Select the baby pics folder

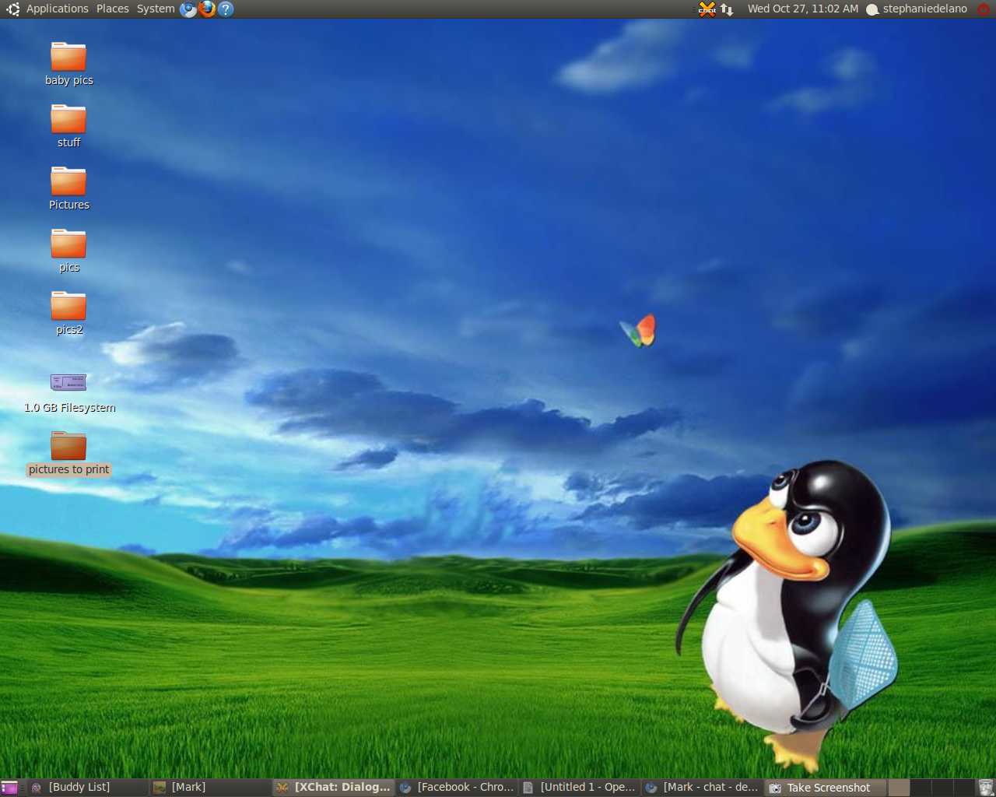pos(68,58)
